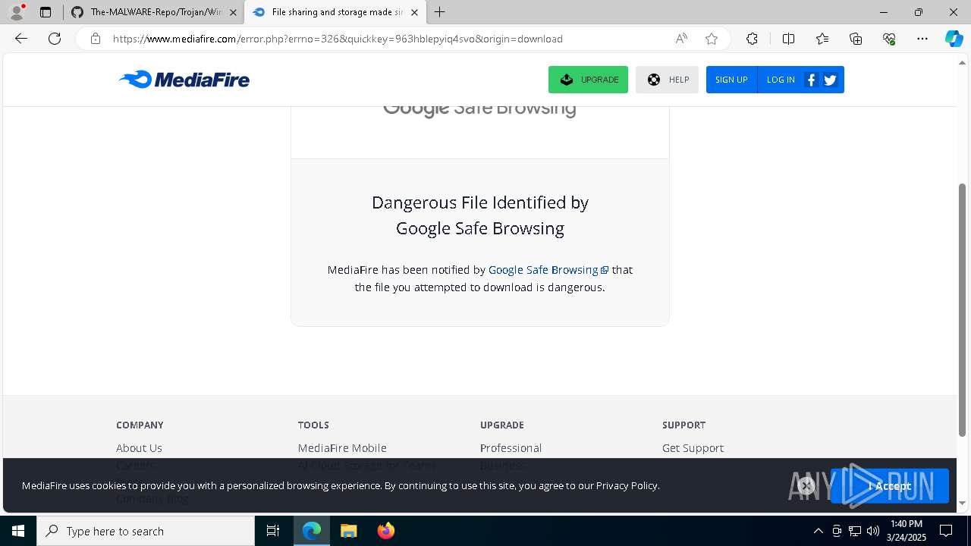Click SIGN UP button
The image size is (971, 546).
point(731,80)
